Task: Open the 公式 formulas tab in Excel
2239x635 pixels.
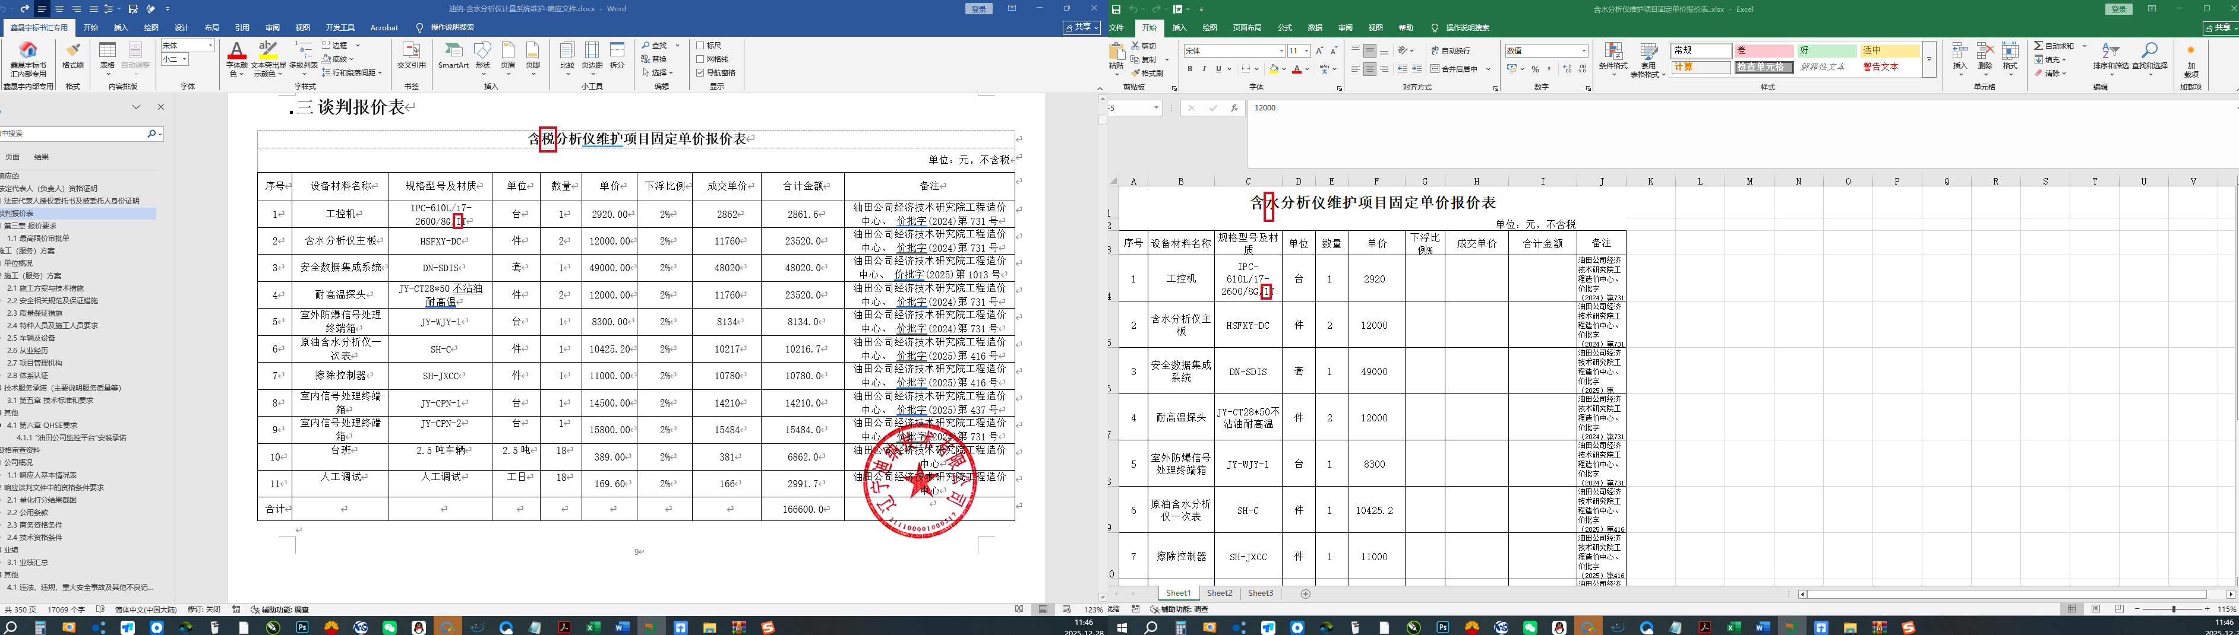Action: 1286,28
